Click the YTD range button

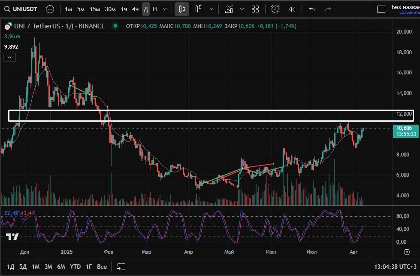coord(75,267)
